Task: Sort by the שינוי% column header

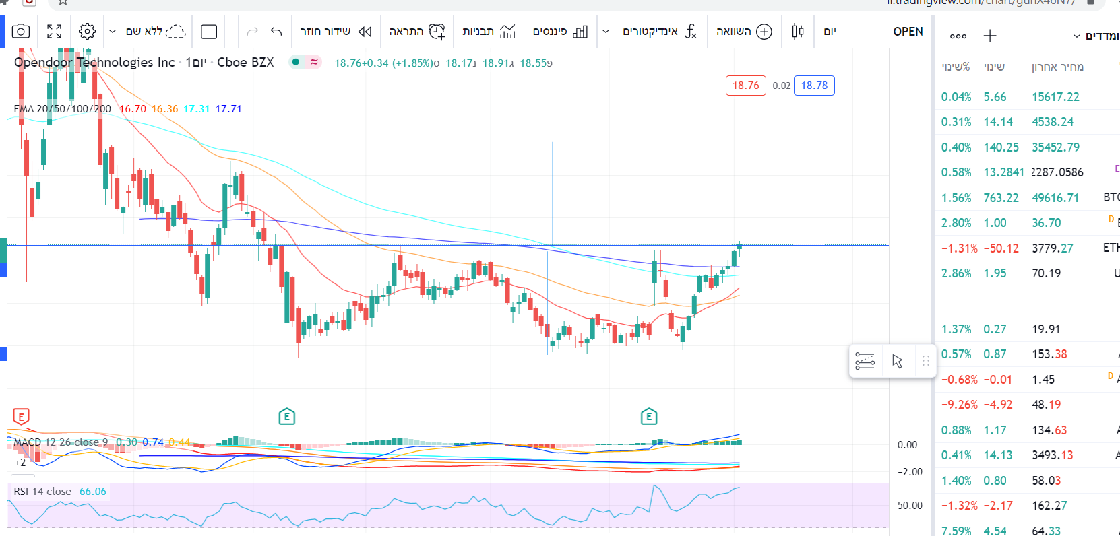Action: coord(956,67)
